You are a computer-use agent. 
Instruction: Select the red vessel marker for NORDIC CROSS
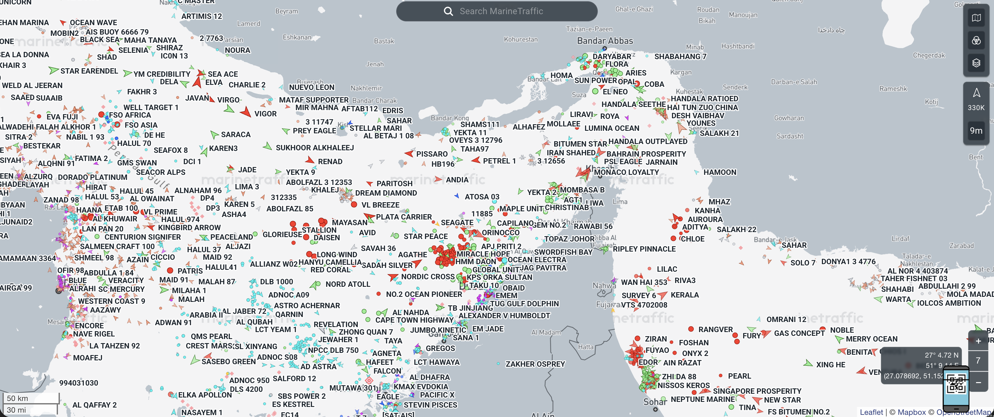click(x=393, y=277)
